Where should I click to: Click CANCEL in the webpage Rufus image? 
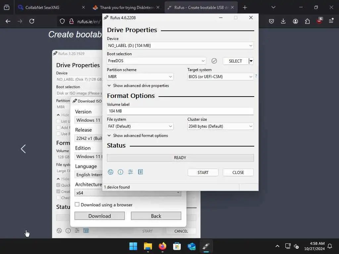[181, 231]
